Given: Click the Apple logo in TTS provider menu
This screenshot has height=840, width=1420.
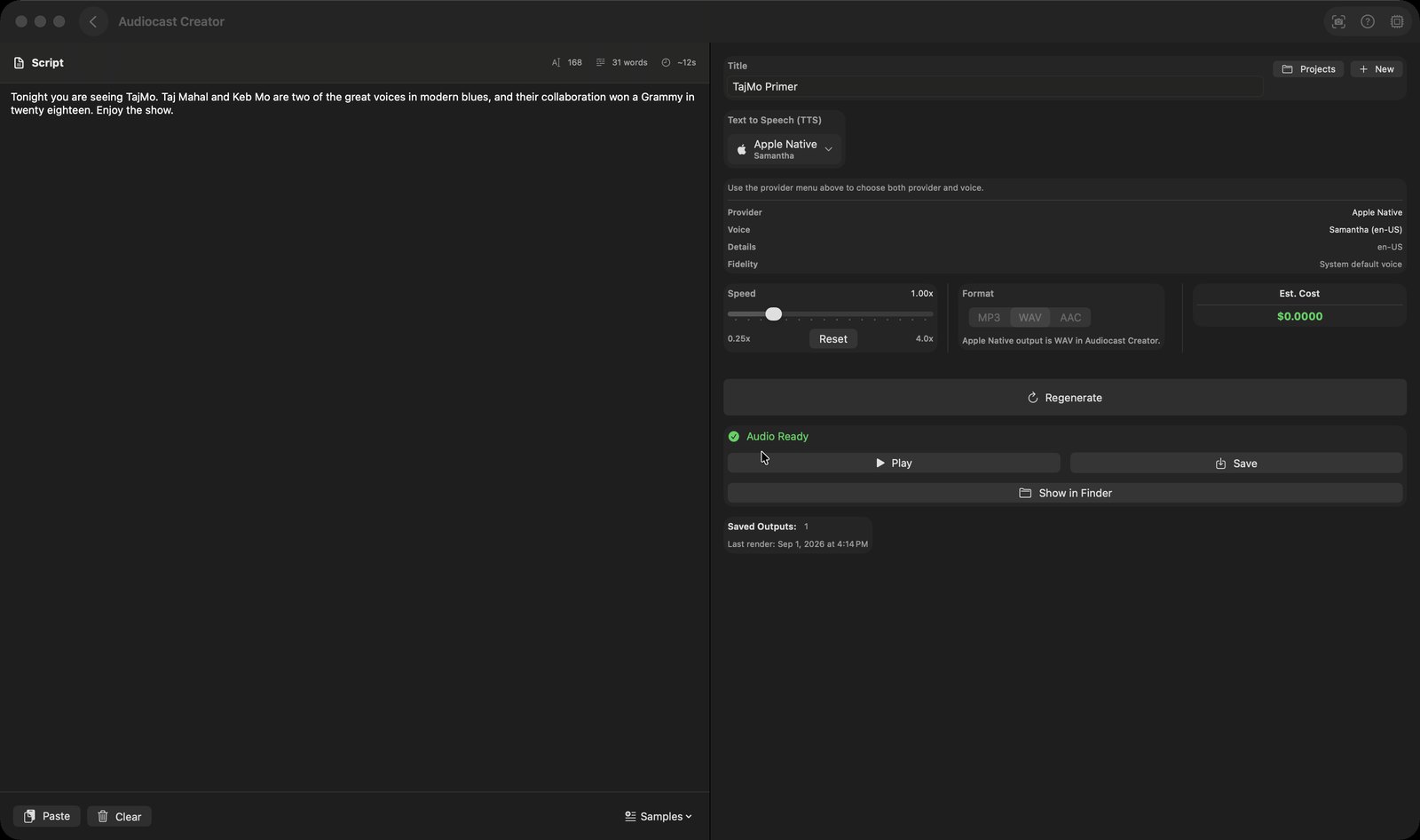Looking at the screenshot, I should point(742,149).
